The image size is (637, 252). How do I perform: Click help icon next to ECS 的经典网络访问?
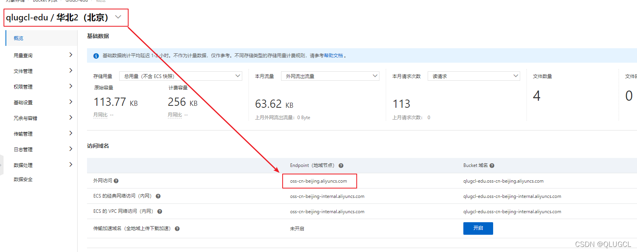(x=158, y=196)
